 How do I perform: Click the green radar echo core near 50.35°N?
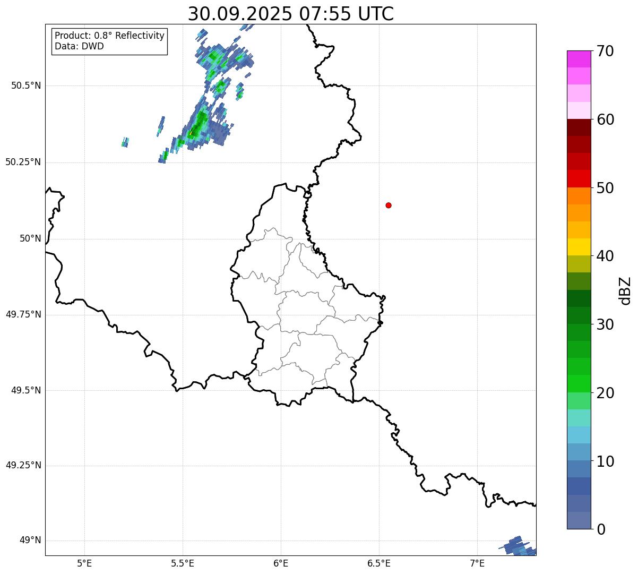(x=199, y=126)
